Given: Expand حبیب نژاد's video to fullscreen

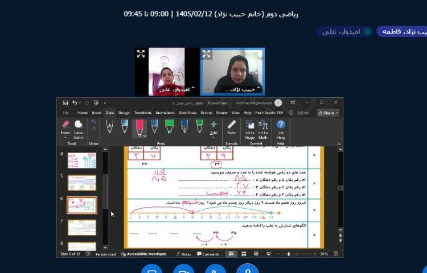Looking at the screenshot, I should tap(207, 54).
